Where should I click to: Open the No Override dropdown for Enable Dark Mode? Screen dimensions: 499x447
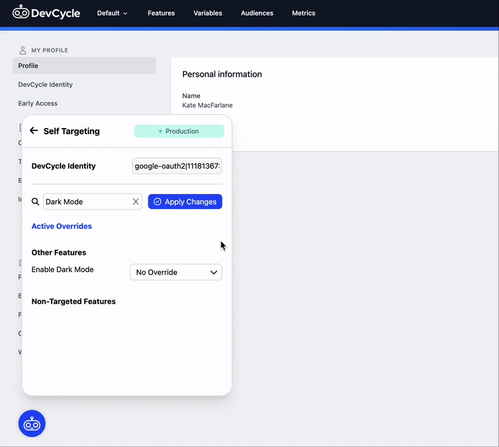(175, 272)
